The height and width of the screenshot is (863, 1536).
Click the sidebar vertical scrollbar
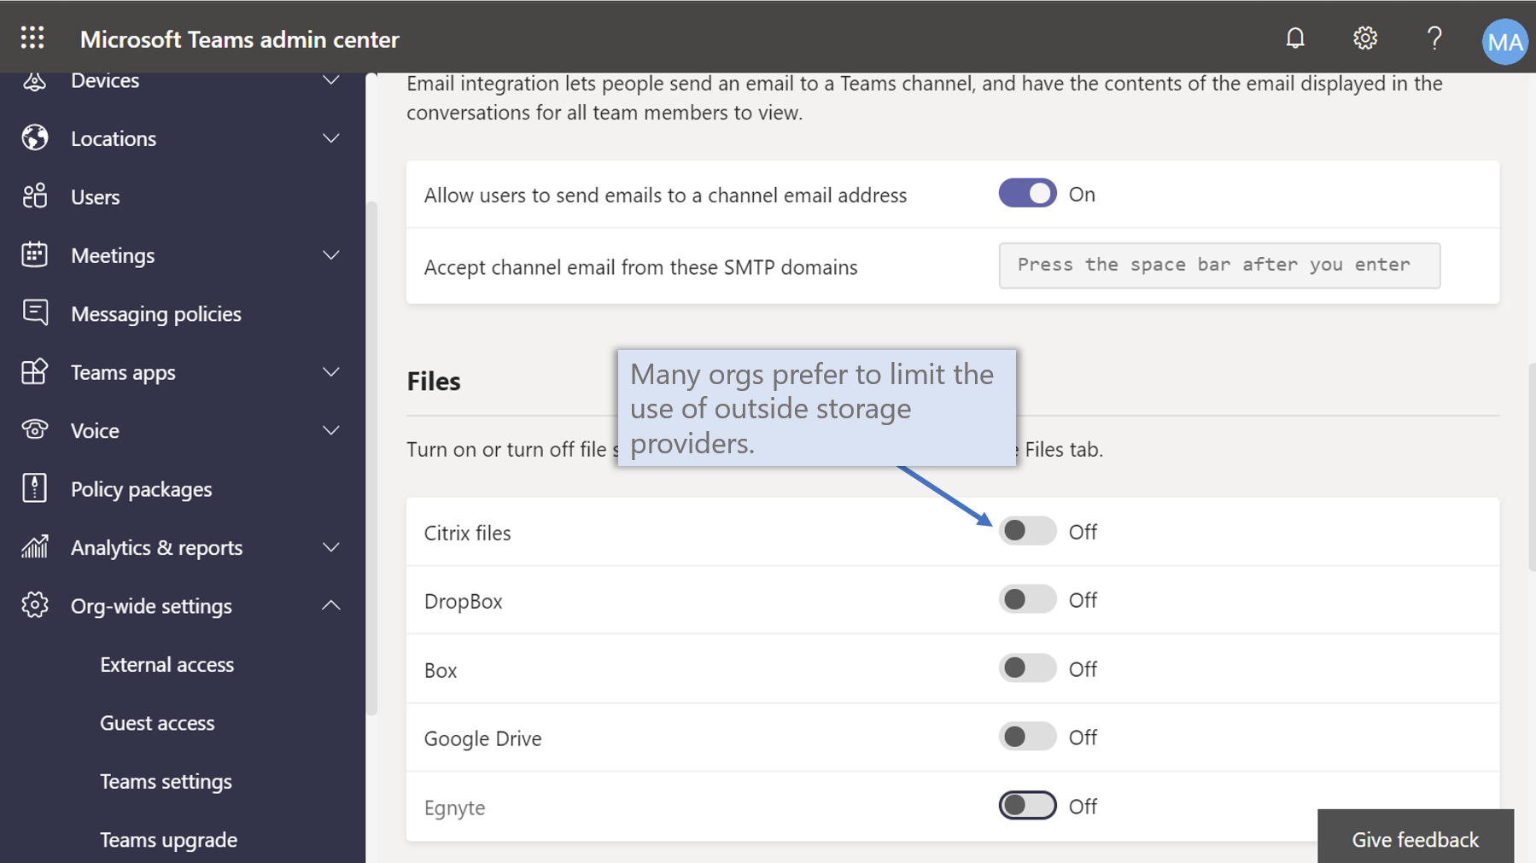[371, 458]
